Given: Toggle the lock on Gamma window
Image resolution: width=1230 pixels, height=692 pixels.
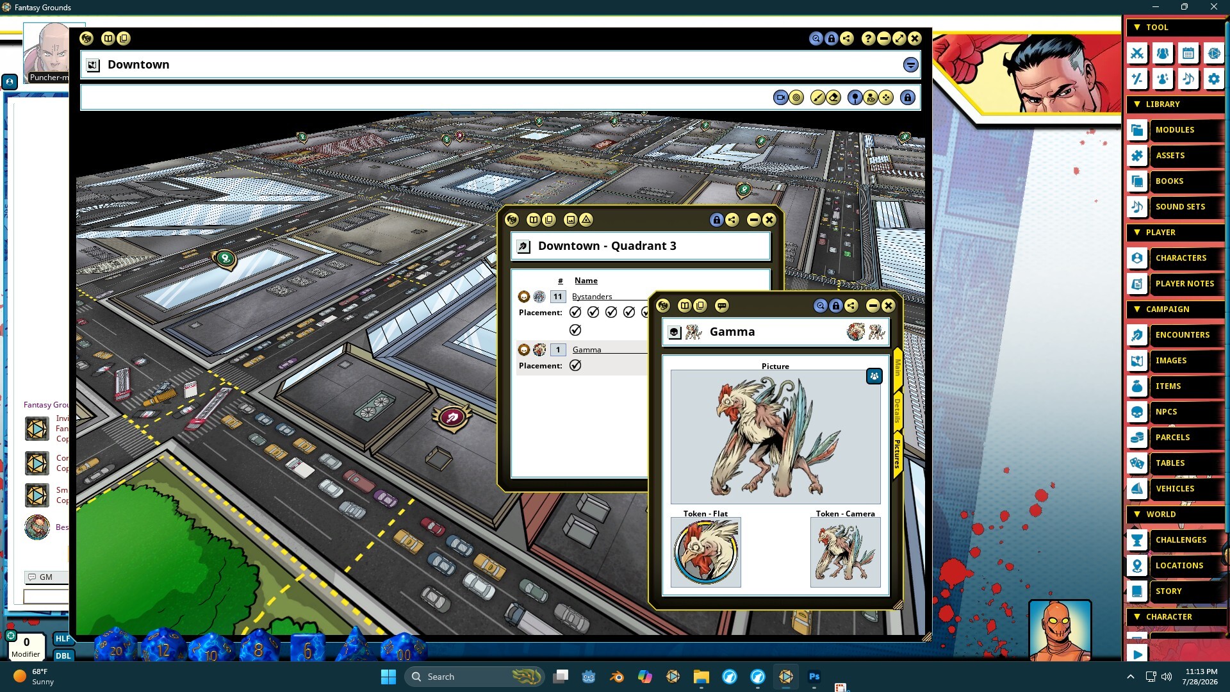Looking at the screenshot, I should tap(836, 306).
